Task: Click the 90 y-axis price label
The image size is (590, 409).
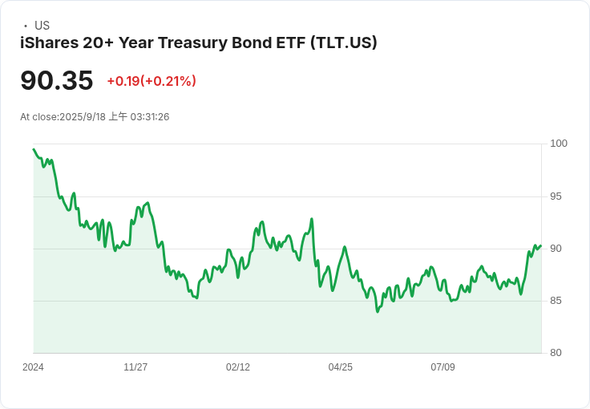Action: [x=556, y=249]
